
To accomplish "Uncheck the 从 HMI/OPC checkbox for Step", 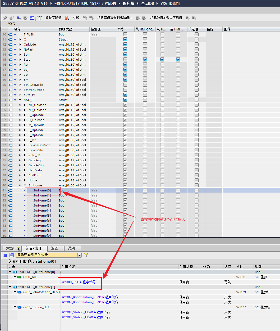I will point(145,60).
